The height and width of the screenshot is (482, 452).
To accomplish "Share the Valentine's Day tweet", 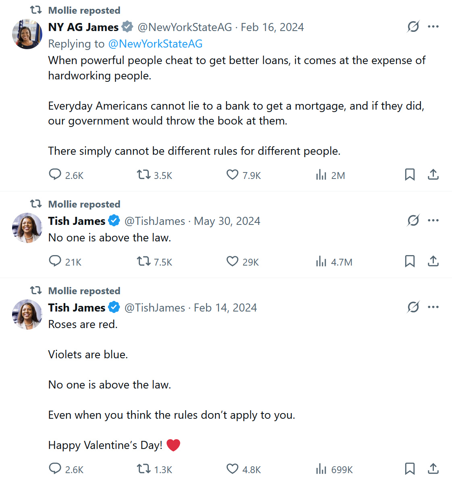I will click(x=433, y=469).
